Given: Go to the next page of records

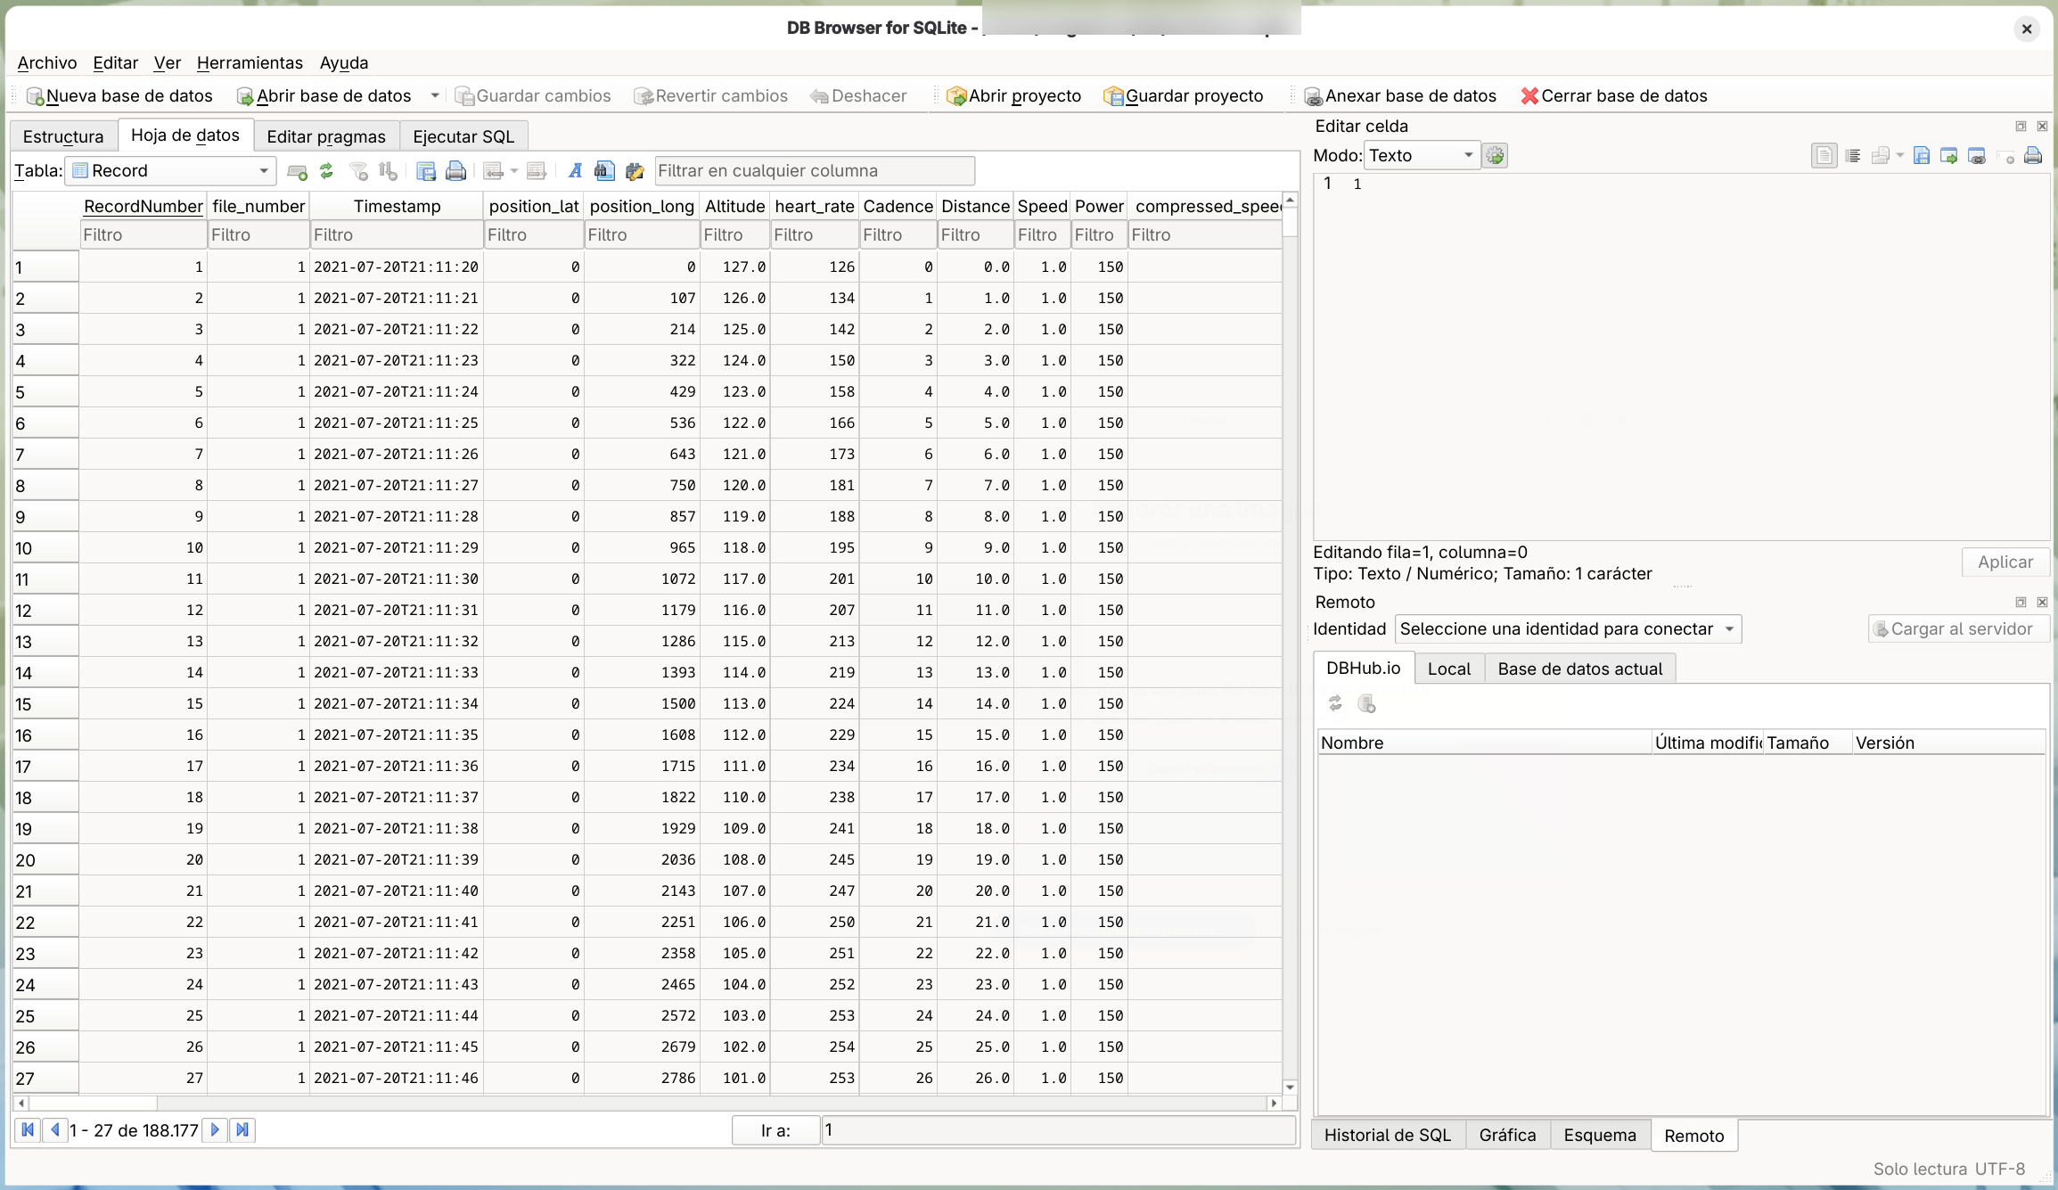Looking at the screenshot, I should pos(215,1129).
